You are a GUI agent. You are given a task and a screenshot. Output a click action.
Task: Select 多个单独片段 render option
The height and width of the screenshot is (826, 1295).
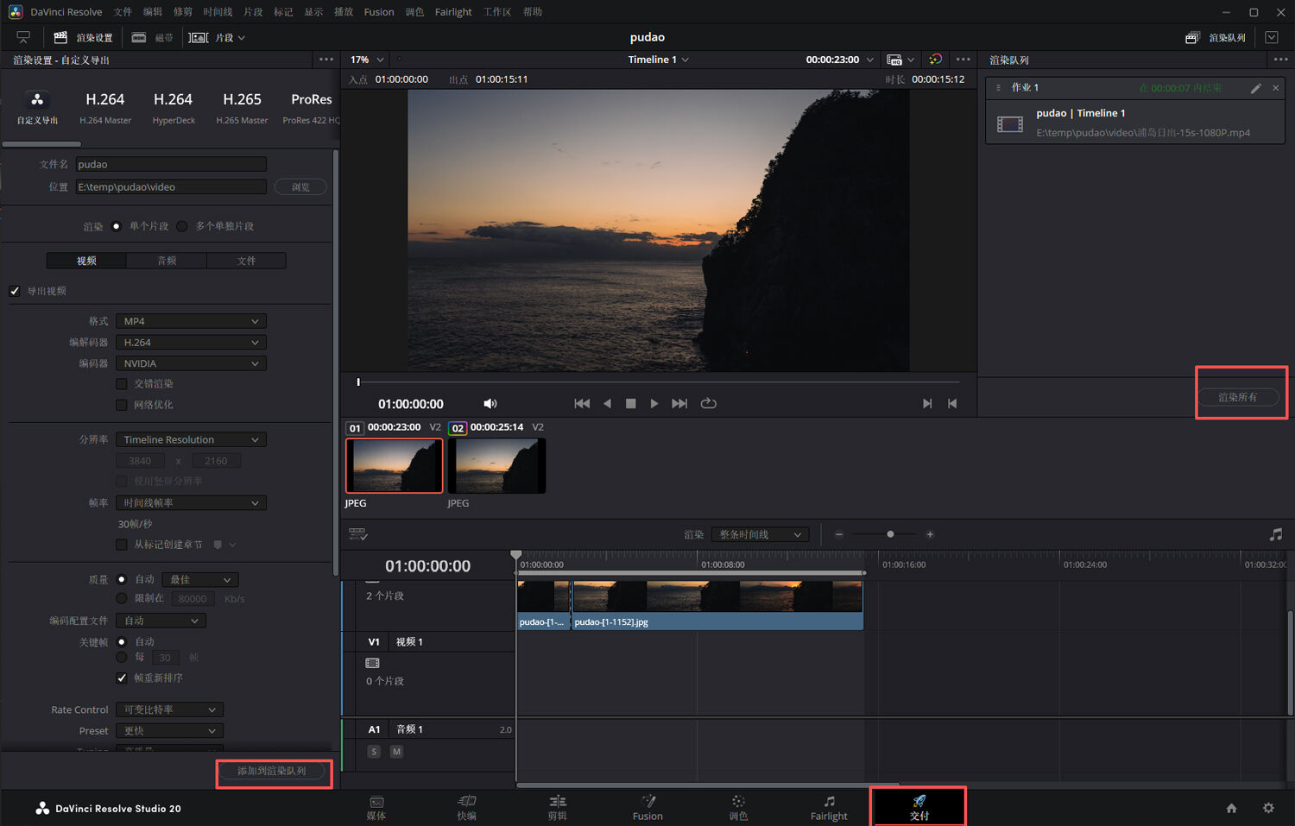(182, 226)
